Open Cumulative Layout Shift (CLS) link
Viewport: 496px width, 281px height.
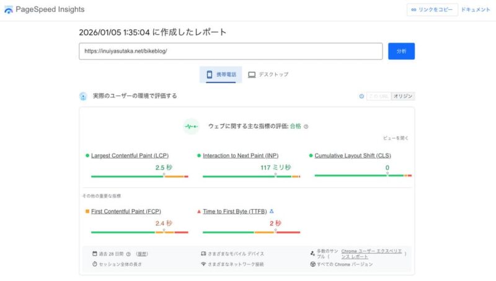click(x=353, y=155)
